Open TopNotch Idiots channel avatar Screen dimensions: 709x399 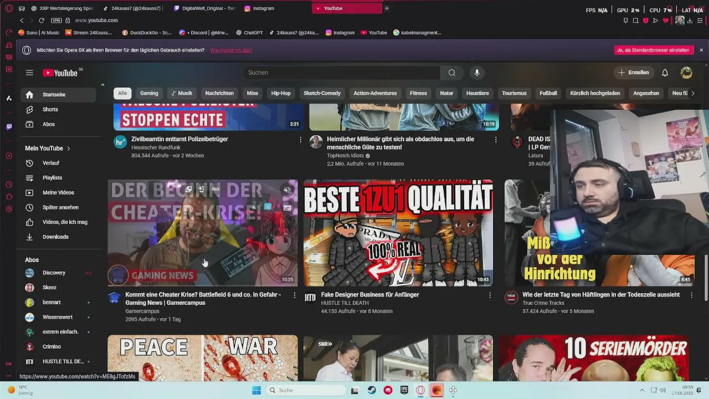coord(316,142)
